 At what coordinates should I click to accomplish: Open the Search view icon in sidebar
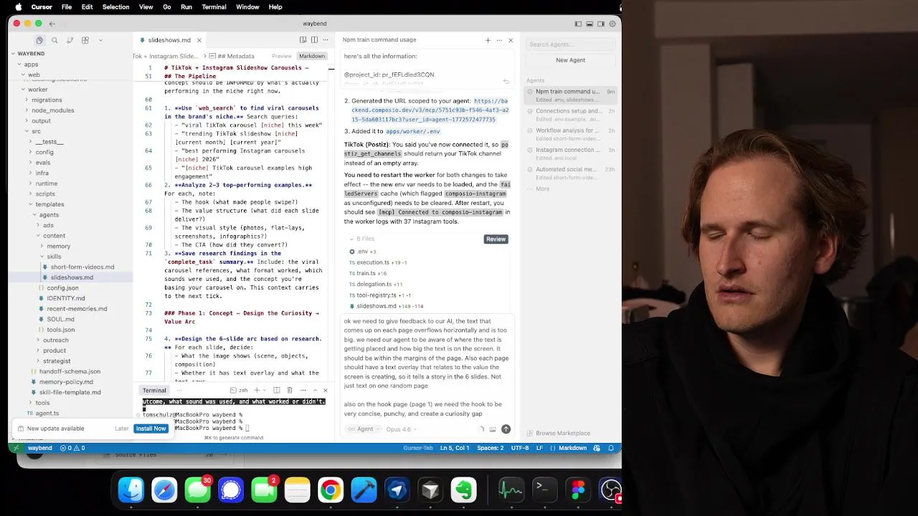tap(55, 40)
